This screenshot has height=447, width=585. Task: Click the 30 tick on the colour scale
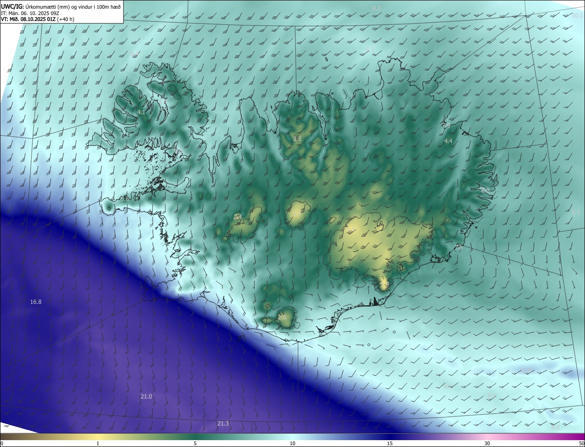coord(487,443)
